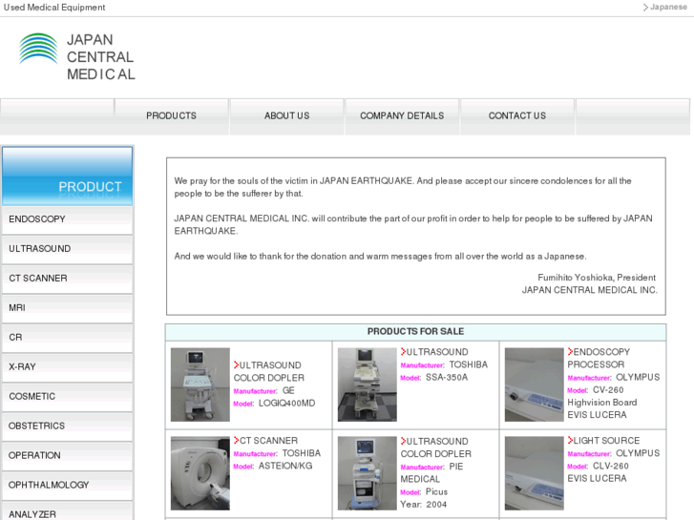Click model text ASTEION/KG

coord(285,466)
